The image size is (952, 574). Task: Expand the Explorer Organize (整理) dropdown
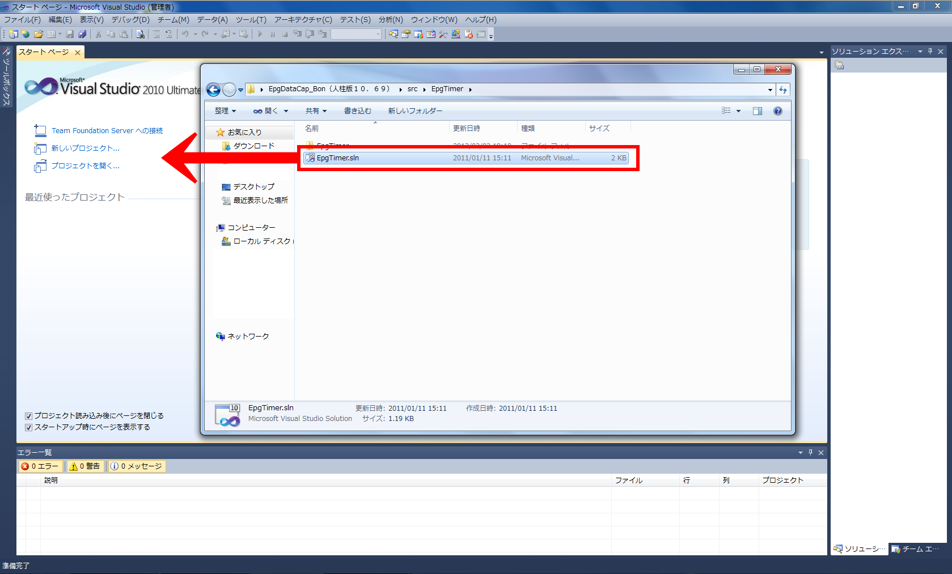(x=225, y=111)
